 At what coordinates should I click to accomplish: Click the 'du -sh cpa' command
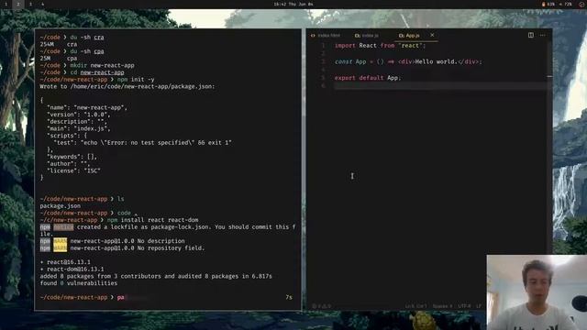coord(87,51)
